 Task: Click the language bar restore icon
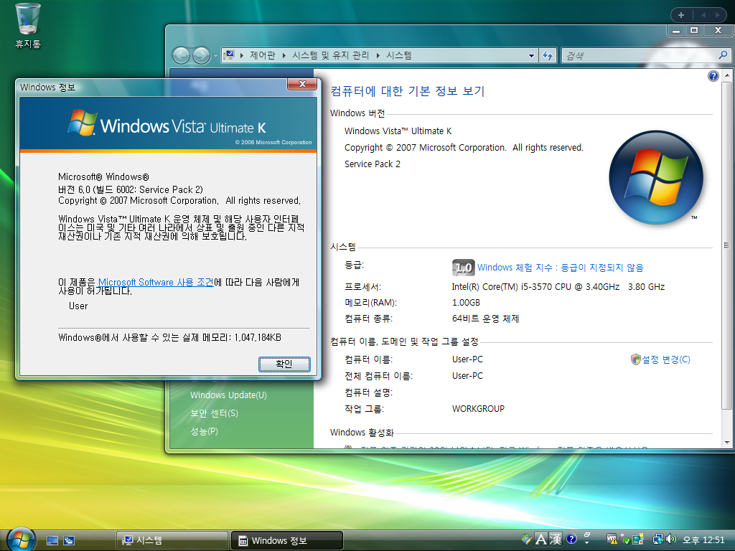(587, 534)
